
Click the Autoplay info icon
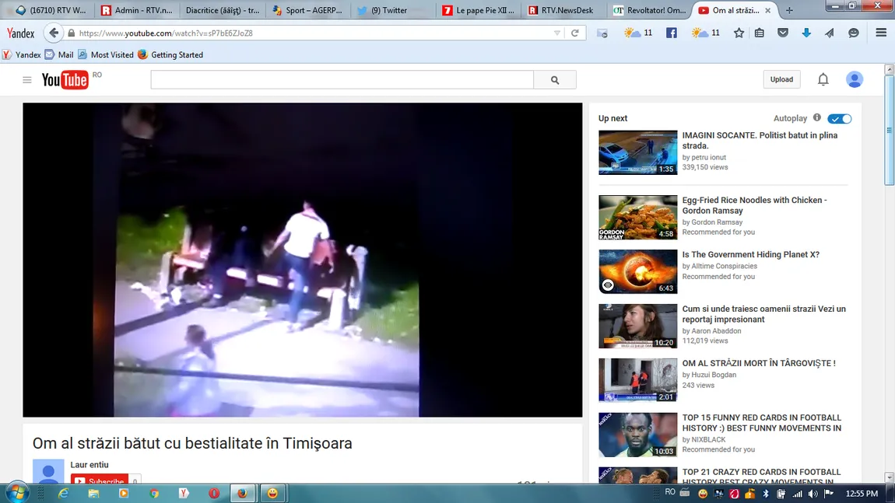click(816, 118)
